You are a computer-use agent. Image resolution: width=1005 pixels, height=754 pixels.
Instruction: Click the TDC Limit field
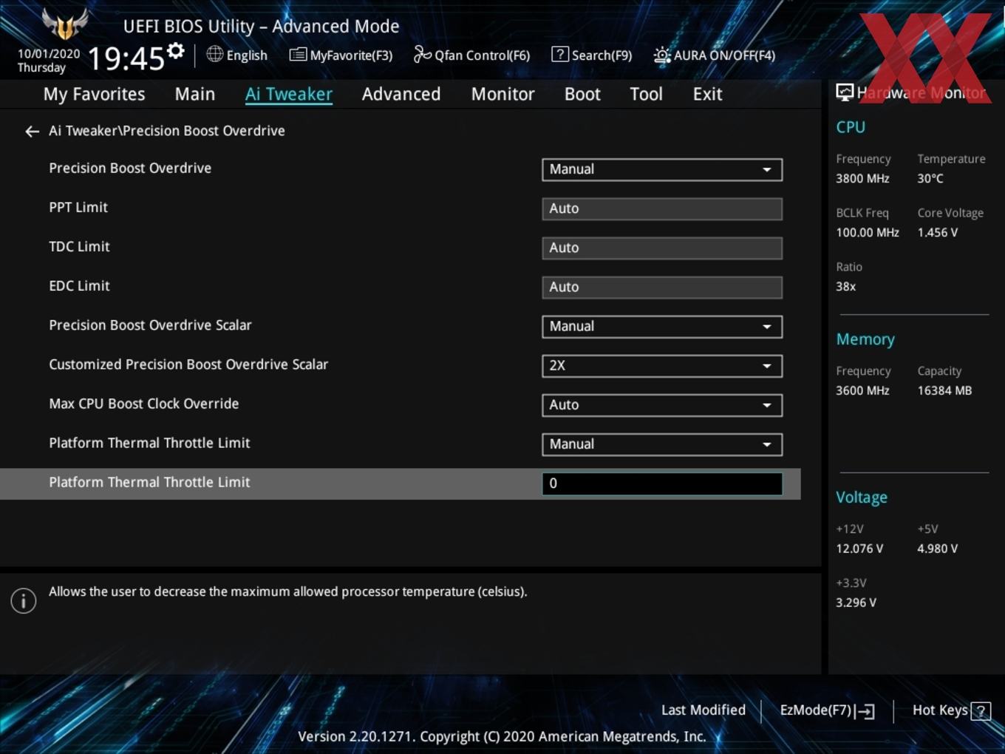point(662,248)
